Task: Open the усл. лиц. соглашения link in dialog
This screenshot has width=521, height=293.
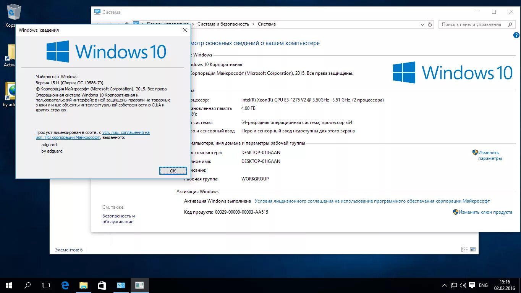Action: (x=126, y=132)
